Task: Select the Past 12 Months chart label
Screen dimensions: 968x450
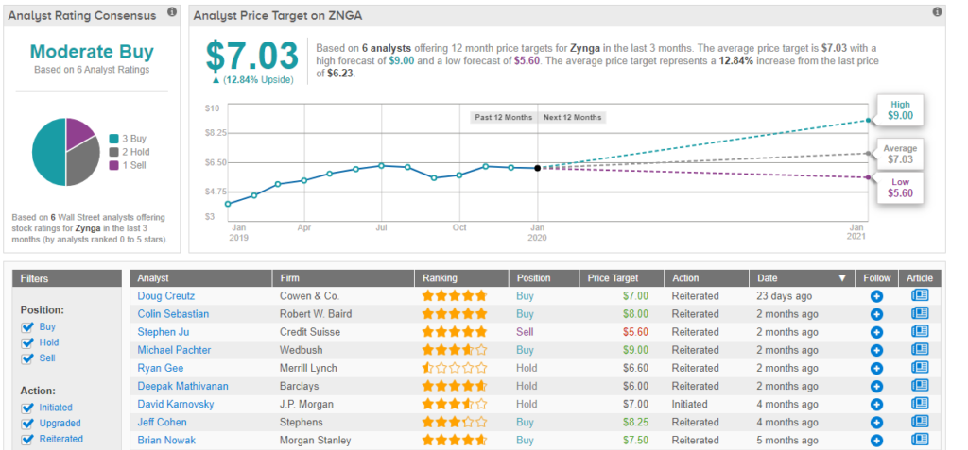Action: 504,118
